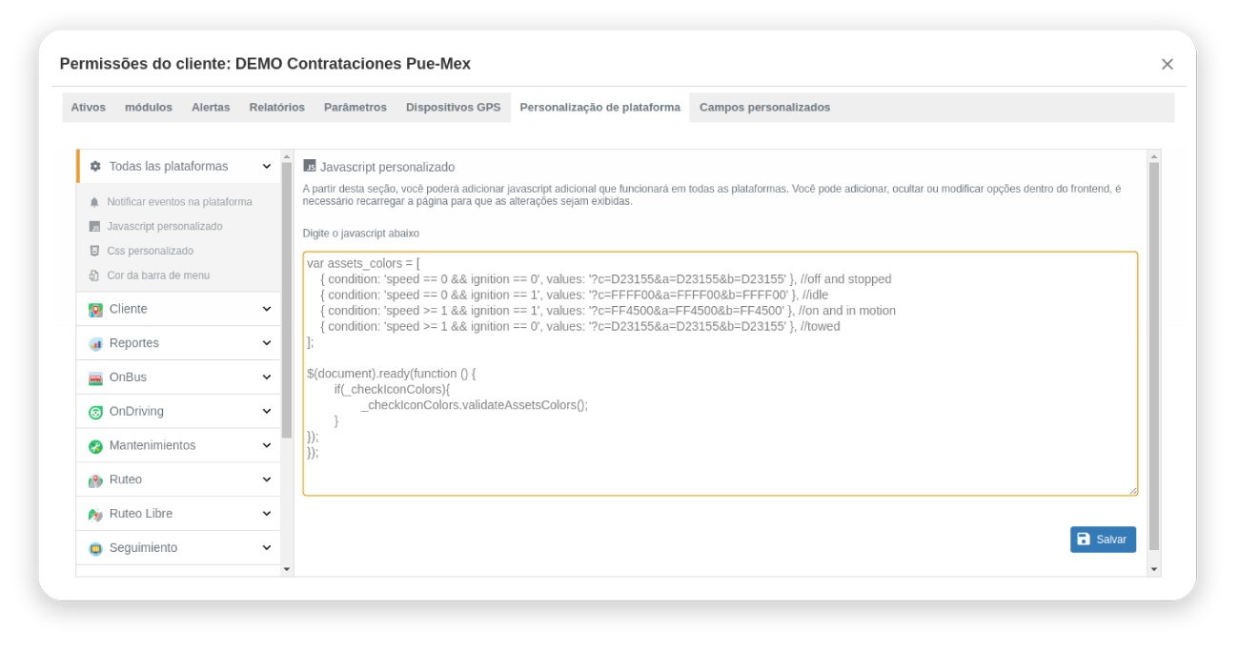Save the custom javascript with Salvar
The height and width of the screenshot is (653, 1239).
click(x=1103, y=540)
